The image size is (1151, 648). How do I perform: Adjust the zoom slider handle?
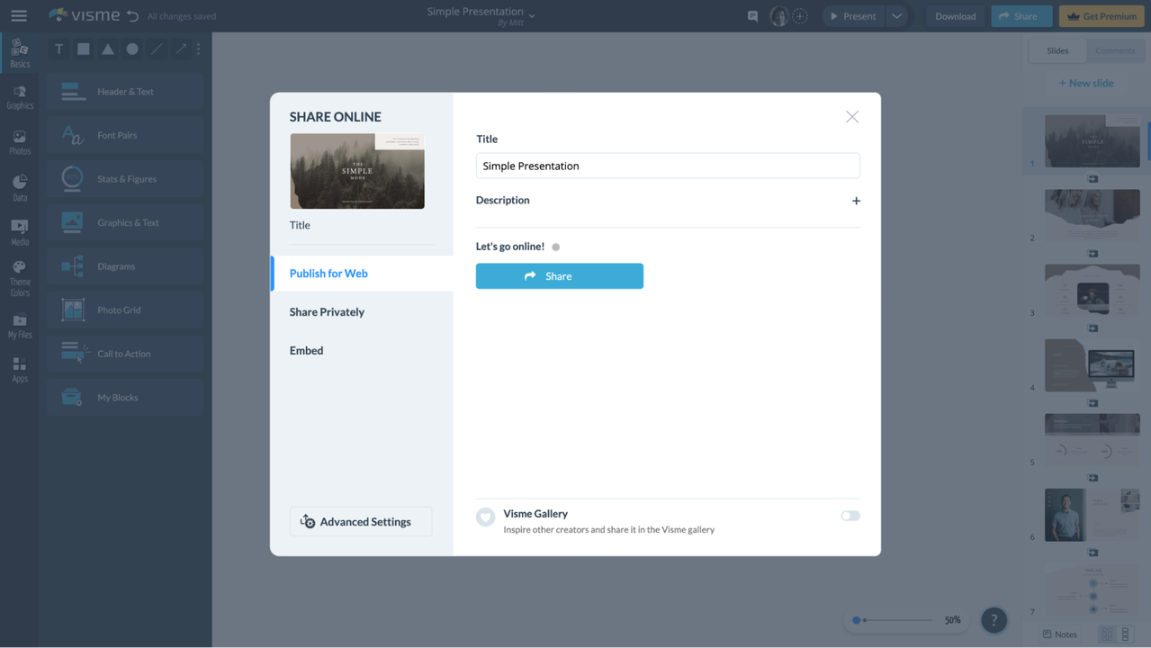[x=857, y=620]
